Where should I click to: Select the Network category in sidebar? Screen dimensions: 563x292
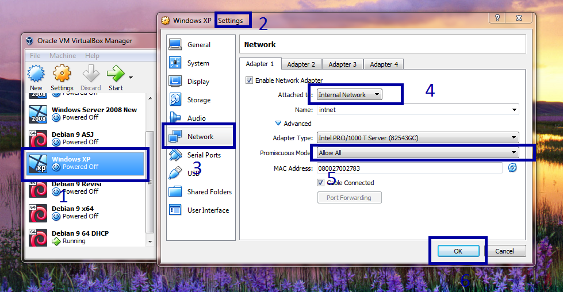[201, 137]
